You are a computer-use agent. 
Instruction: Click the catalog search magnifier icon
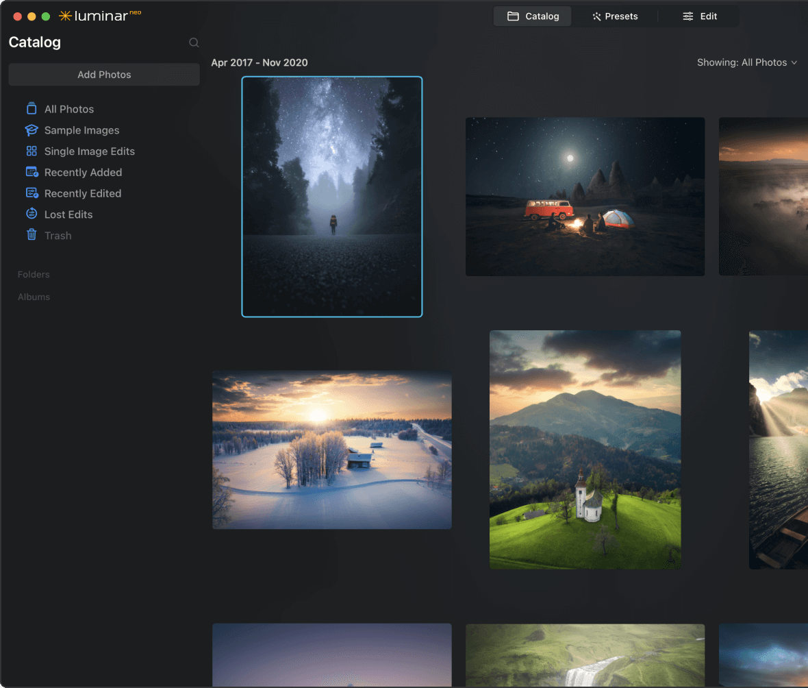point(194,42)
